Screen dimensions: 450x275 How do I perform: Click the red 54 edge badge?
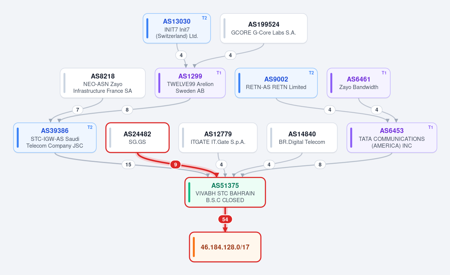point(225,219)
